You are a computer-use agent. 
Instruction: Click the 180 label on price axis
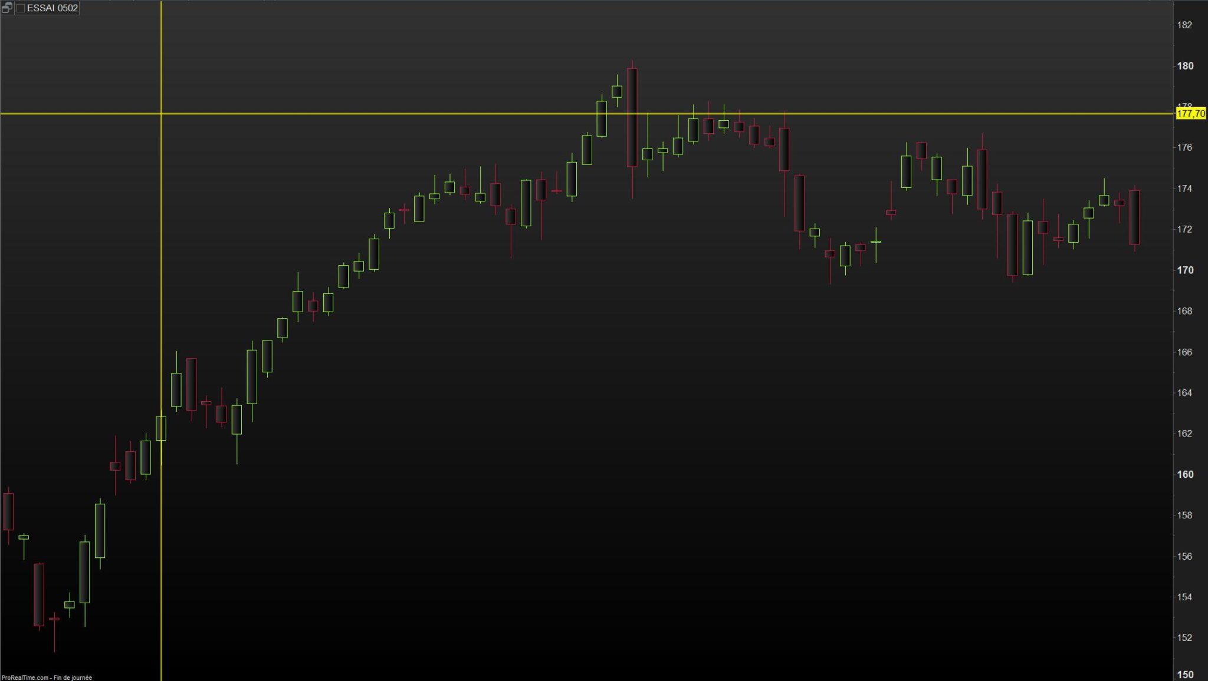pyautogui.click(x=1184, y=66)
